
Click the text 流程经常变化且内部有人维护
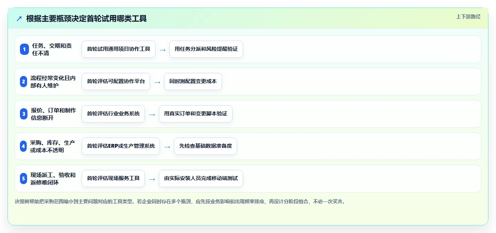[x=53, y=82]
